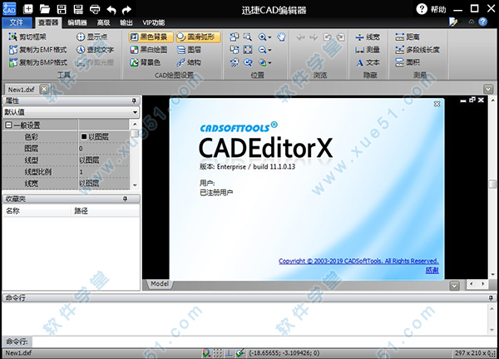The height and width of the screenshot is (359, 499).
Task: Click the snap icon in status bar
Action: pos(206,352)
